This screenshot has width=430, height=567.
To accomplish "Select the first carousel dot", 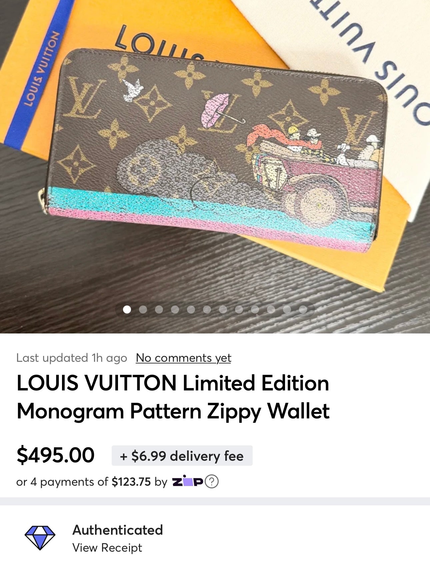I will [x=127, y=309].
